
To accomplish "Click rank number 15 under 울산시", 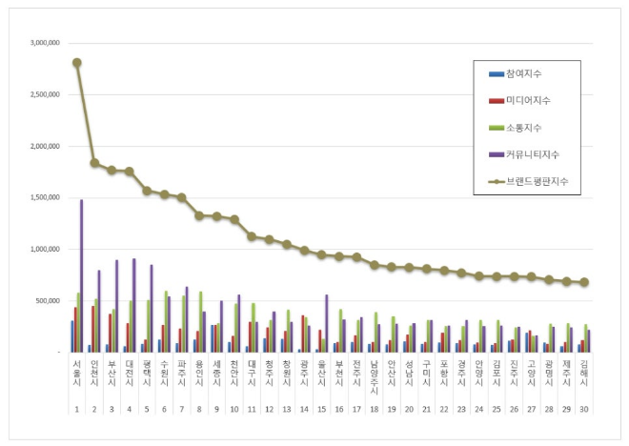I will coord(321,408).
